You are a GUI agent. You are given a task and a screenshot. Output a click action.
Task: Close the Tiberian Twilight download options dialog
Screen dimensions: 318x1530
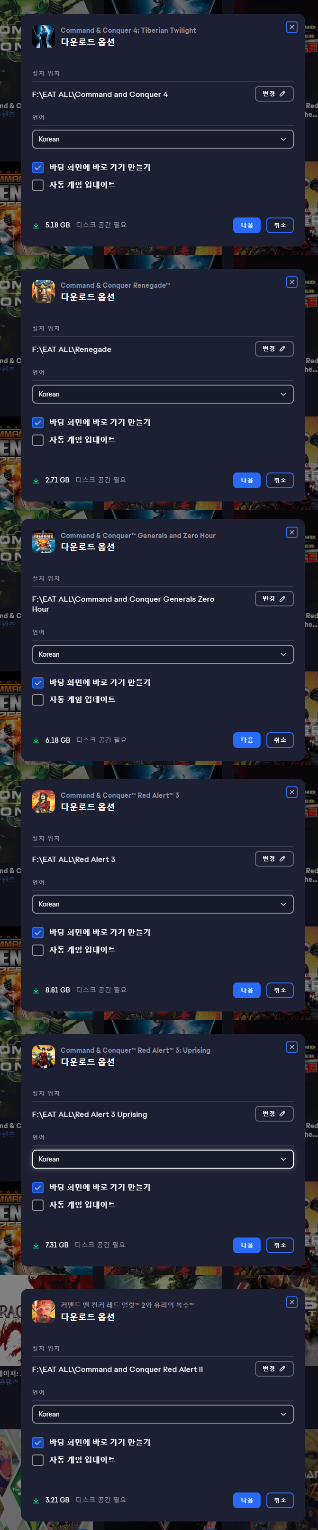[x=291, y=28]
